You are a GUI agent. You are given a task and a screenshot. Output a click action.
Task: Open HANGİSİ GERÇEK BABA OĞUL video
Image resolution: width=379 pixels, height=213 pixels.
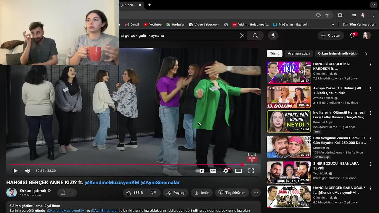tap(339, 190)
